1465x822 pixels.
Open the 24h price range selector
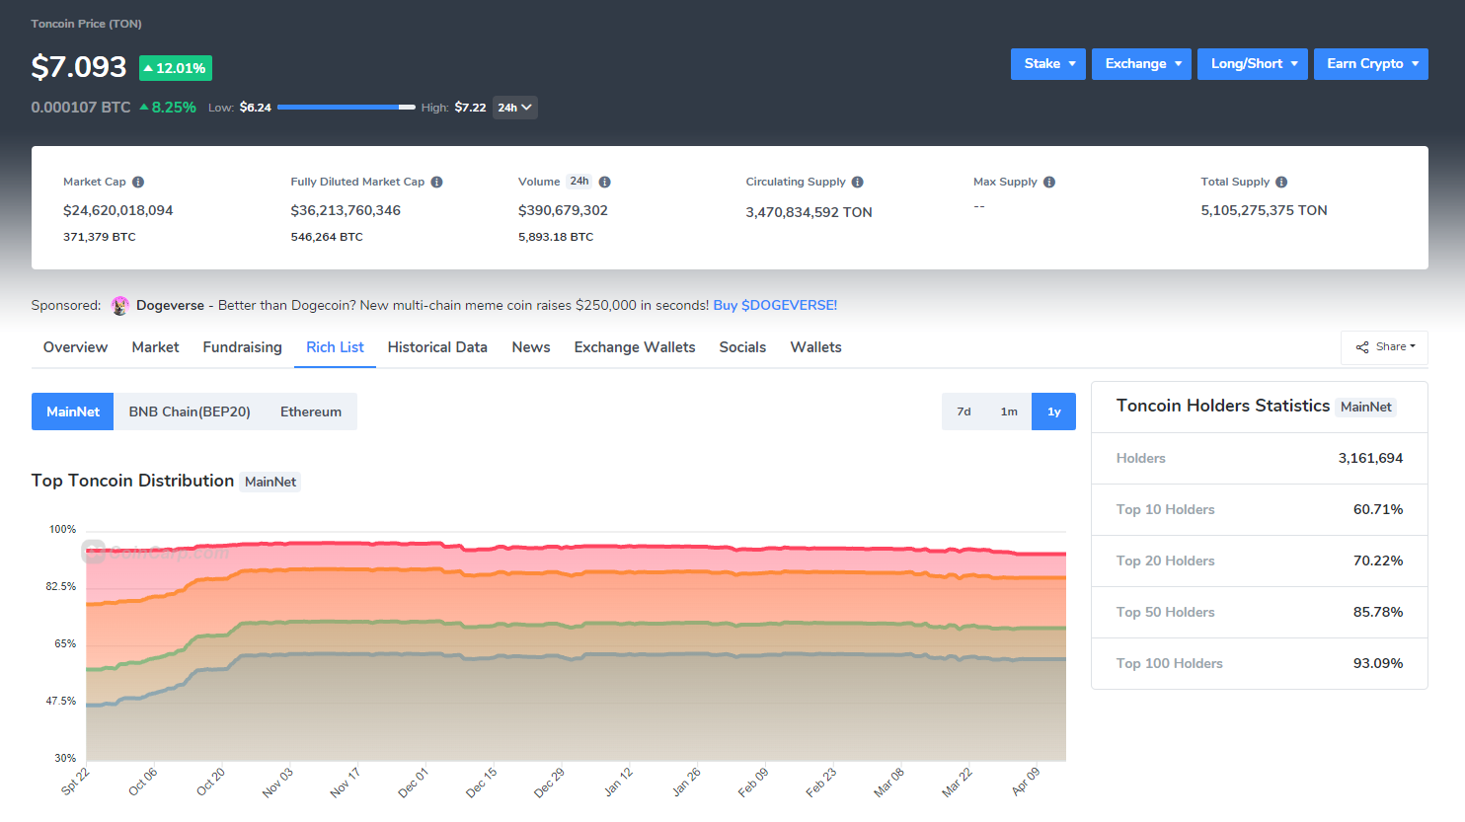click(514, 108)
